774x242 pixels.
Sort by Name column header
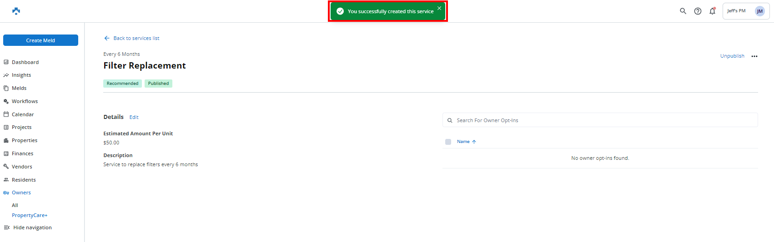(463, 142)
